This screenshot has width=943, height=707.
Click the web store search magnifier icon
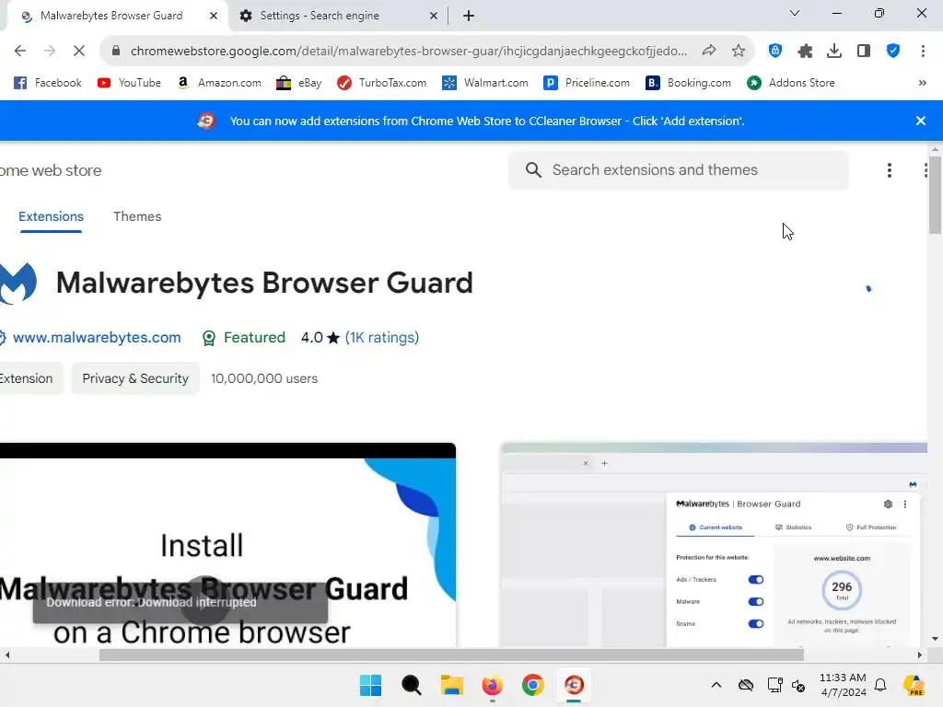click(533, 170)
